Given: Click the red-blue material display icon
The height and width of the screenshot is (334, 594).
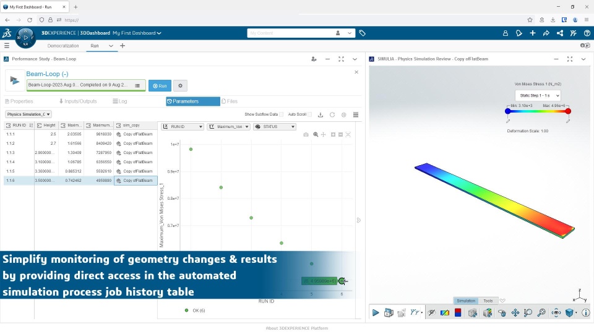Looking at the screenshot, I should pyautogui.click(x=458, y=313).
